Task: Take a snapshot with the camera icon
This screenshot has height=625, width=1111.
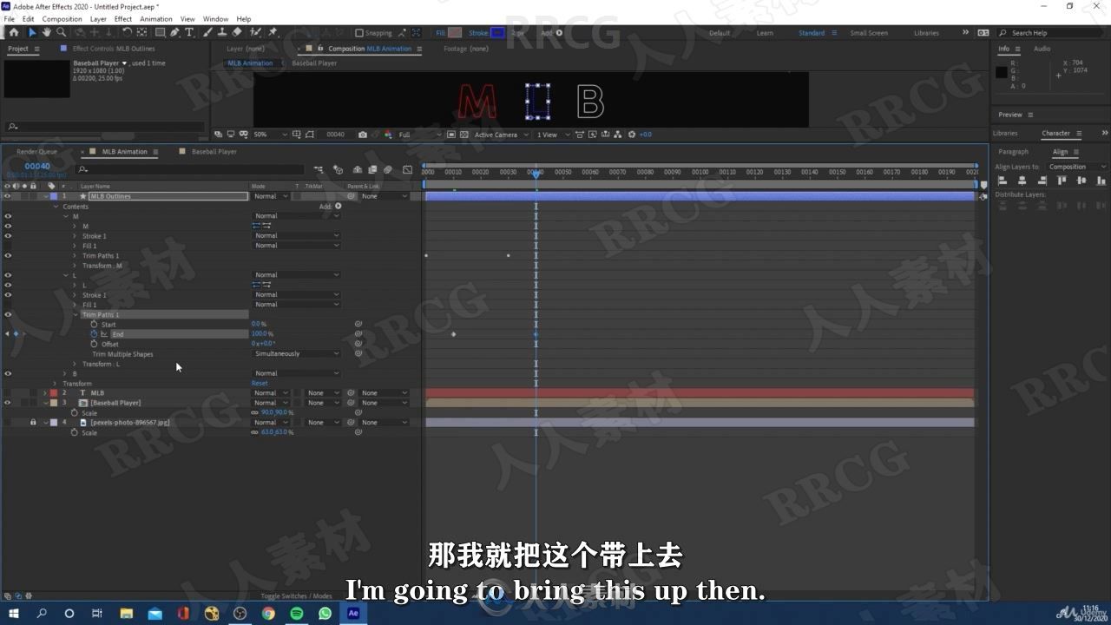Action: click(x=362, y=135)
